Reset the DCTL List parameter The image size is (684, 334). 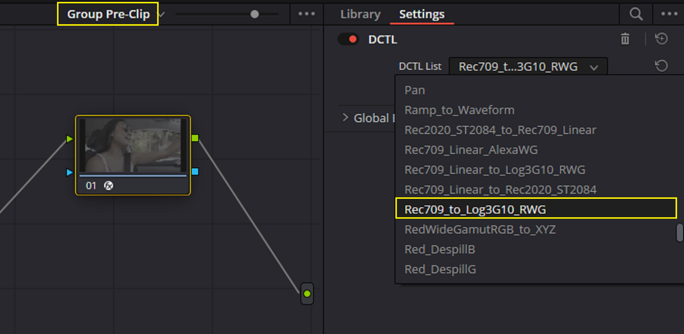click(x=662, y=66)
